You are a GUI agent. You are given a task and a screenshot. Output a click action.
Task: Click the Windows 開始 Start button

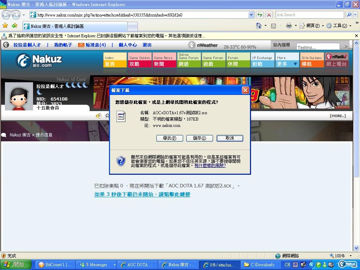pos(15,265)
